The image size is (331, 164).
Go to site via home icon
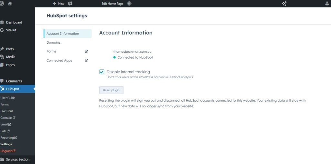tap(10, 4)
